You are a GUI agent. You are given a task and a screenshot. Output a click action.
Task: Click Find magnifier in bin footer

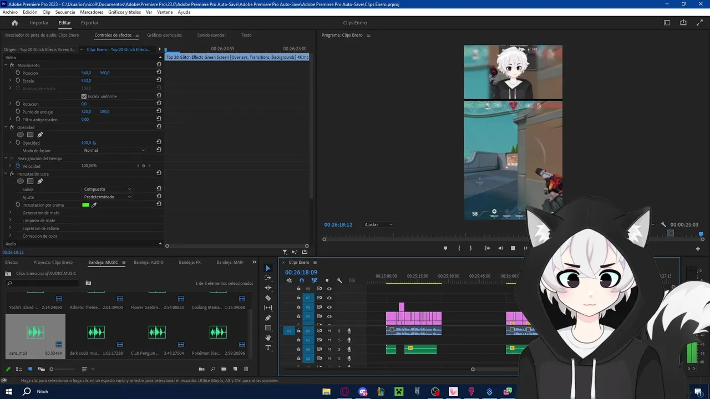click(212, 369)
